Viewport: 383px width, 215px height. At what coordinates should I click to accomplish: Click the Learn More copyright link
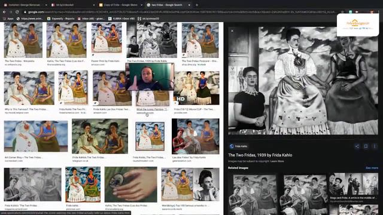coord(277,161)
